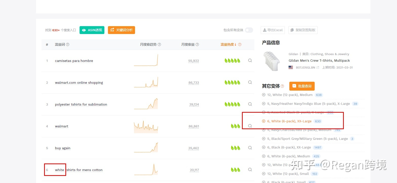Click the help icon next to 流量词 header
The height and width of the screenshot is (183, 397).
point(68,44)
